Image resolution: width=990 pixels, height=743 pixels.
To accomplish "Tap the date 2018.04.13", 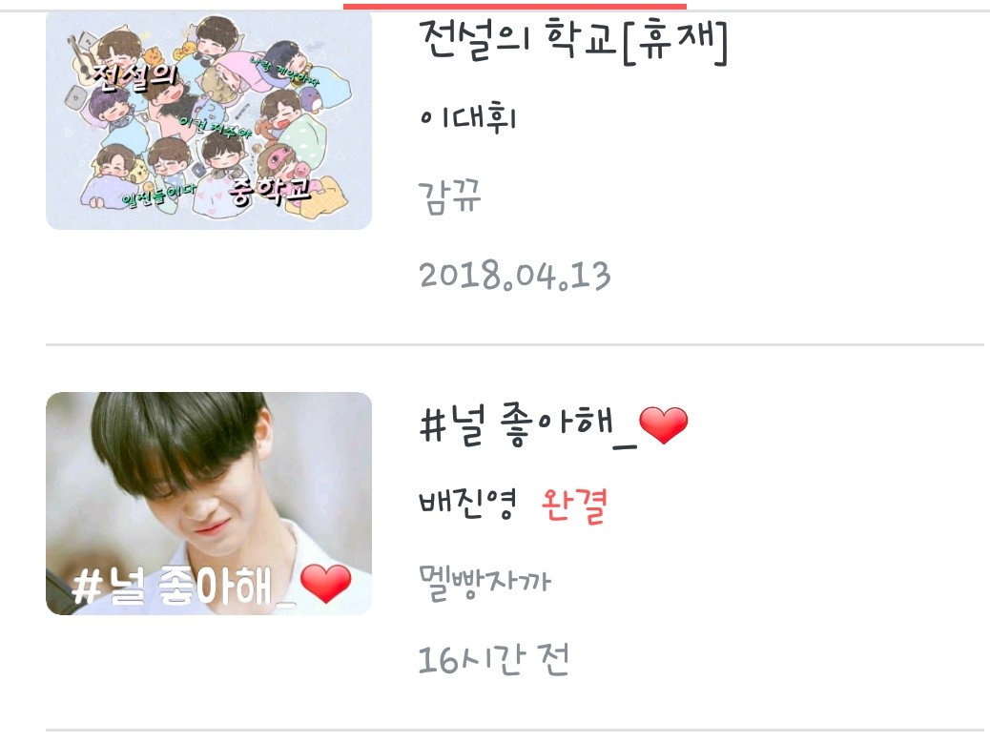I will click(515, 276).
